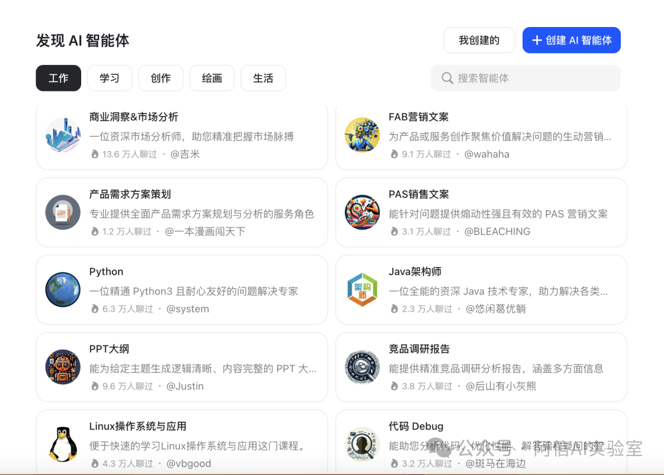
Task: Open the PAS销售文案 title
Action: click(419, 195)
